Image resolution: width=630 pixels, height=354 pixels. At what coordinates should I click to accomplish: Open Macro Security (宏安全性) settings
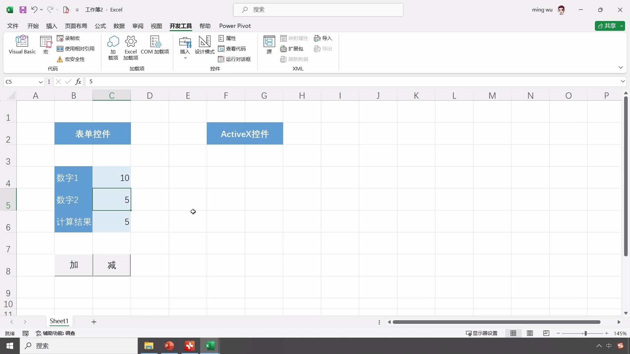(71, 59)
